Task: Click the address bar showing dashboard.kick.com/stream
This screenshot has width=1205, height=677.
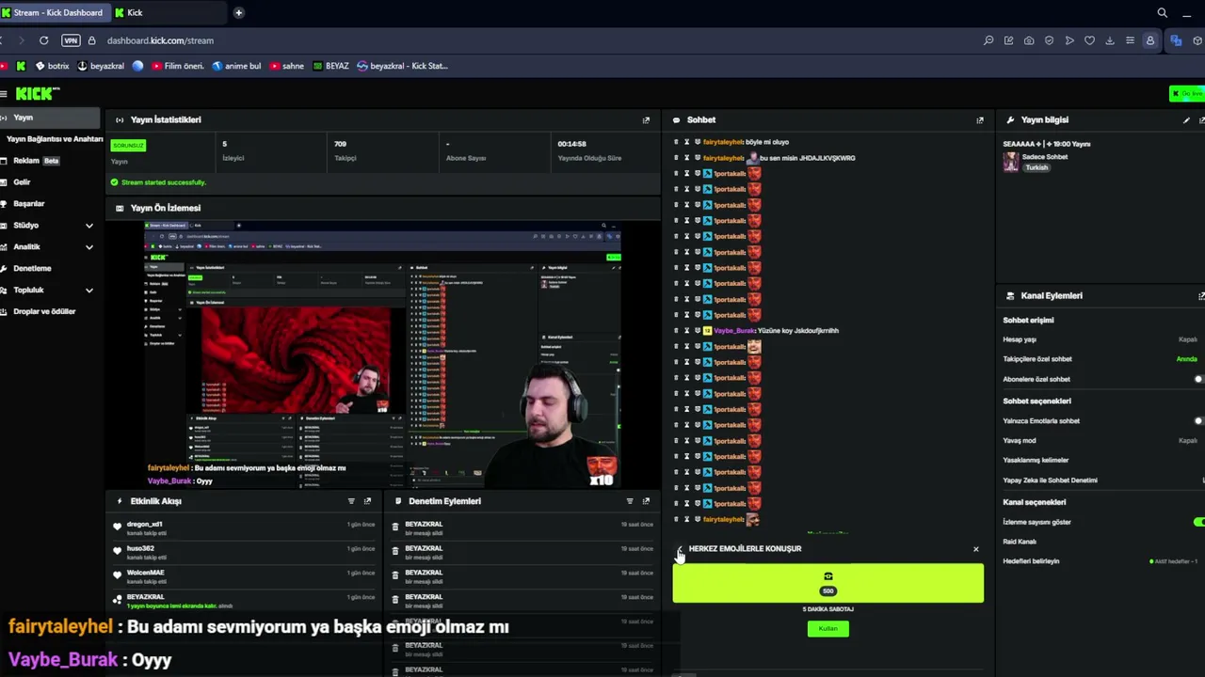Action: point(160,40)
